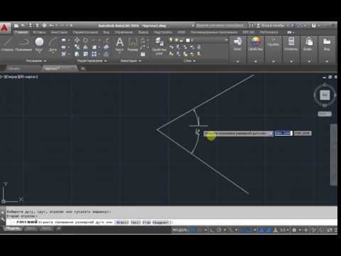Select the Размер (Dimension) tool
The height and width of the screenshot is (256, 341).
[x=133, y=45]
